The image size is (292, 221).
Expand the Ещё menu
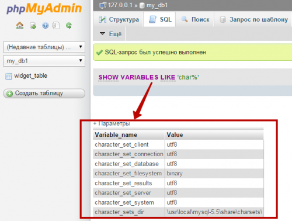pos(110,34)
